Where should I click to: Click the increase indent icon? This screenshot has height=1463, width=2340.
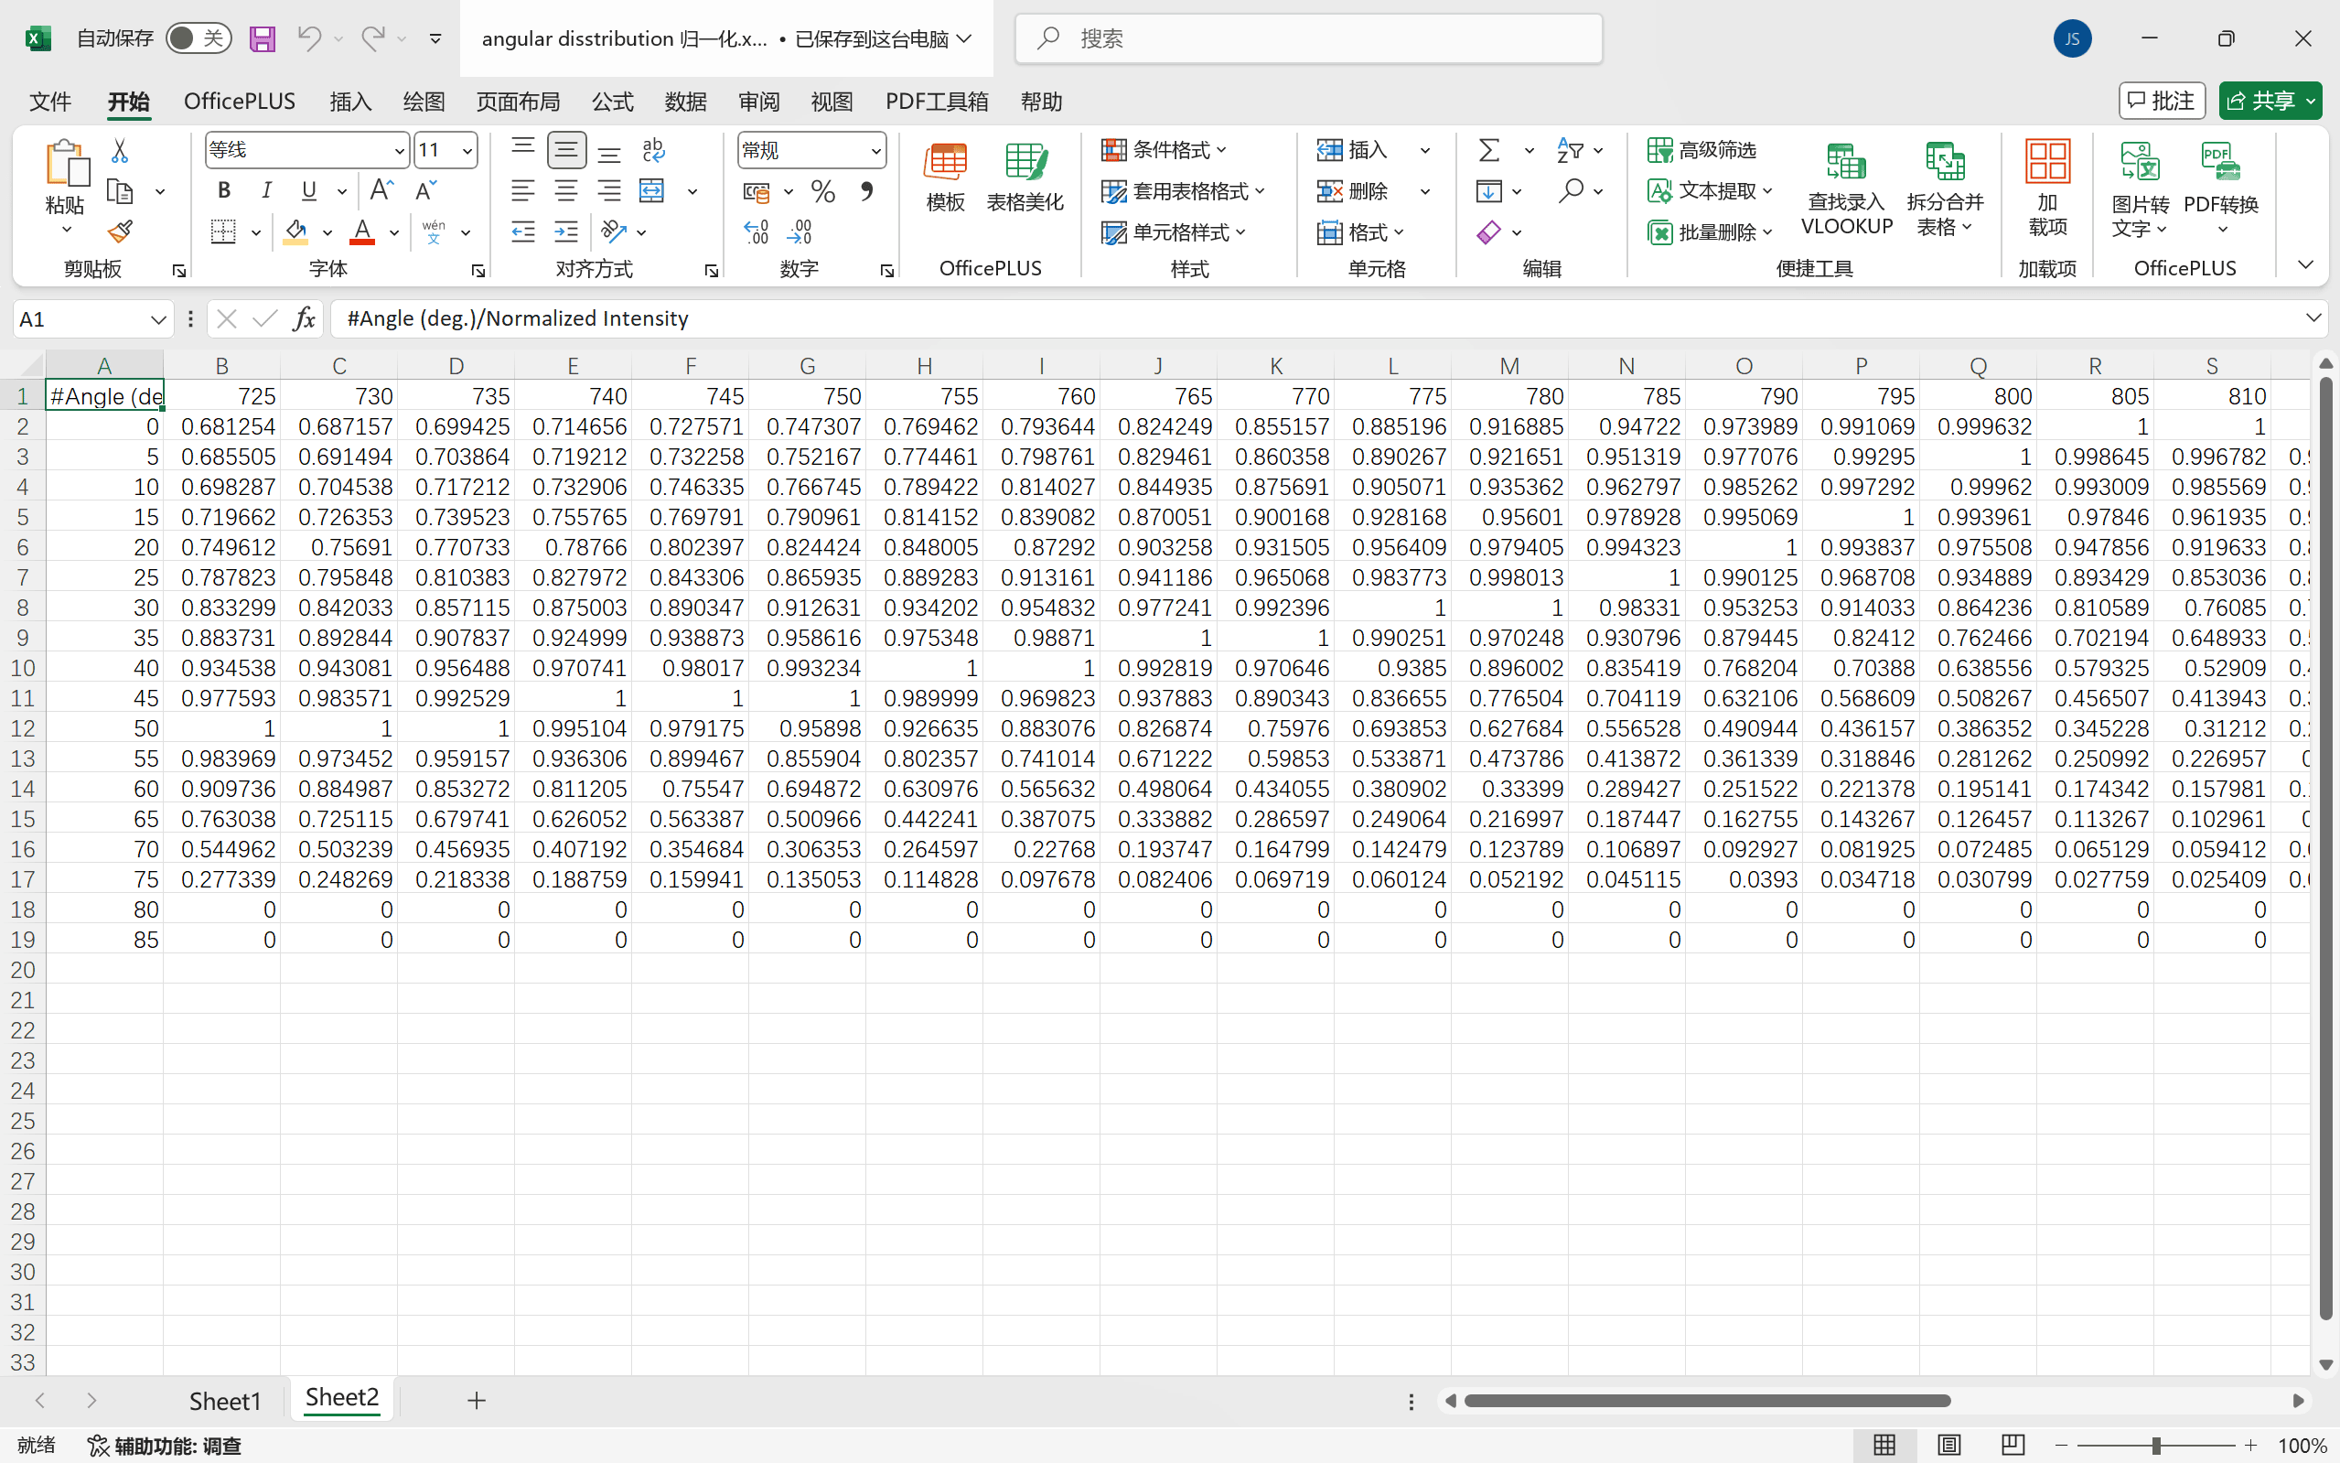(566, 232)
